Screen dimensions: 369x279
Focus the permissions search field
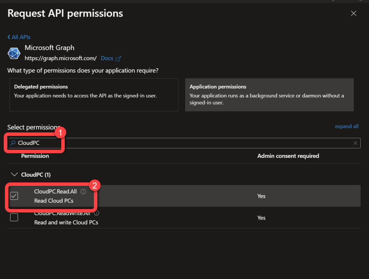180,143
